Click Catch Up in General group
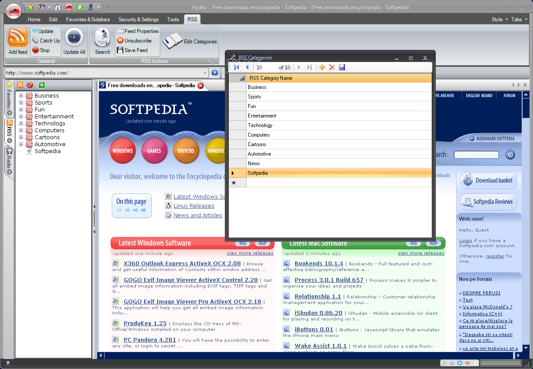Viewport: 533px width, 369px height. point(46,41)
